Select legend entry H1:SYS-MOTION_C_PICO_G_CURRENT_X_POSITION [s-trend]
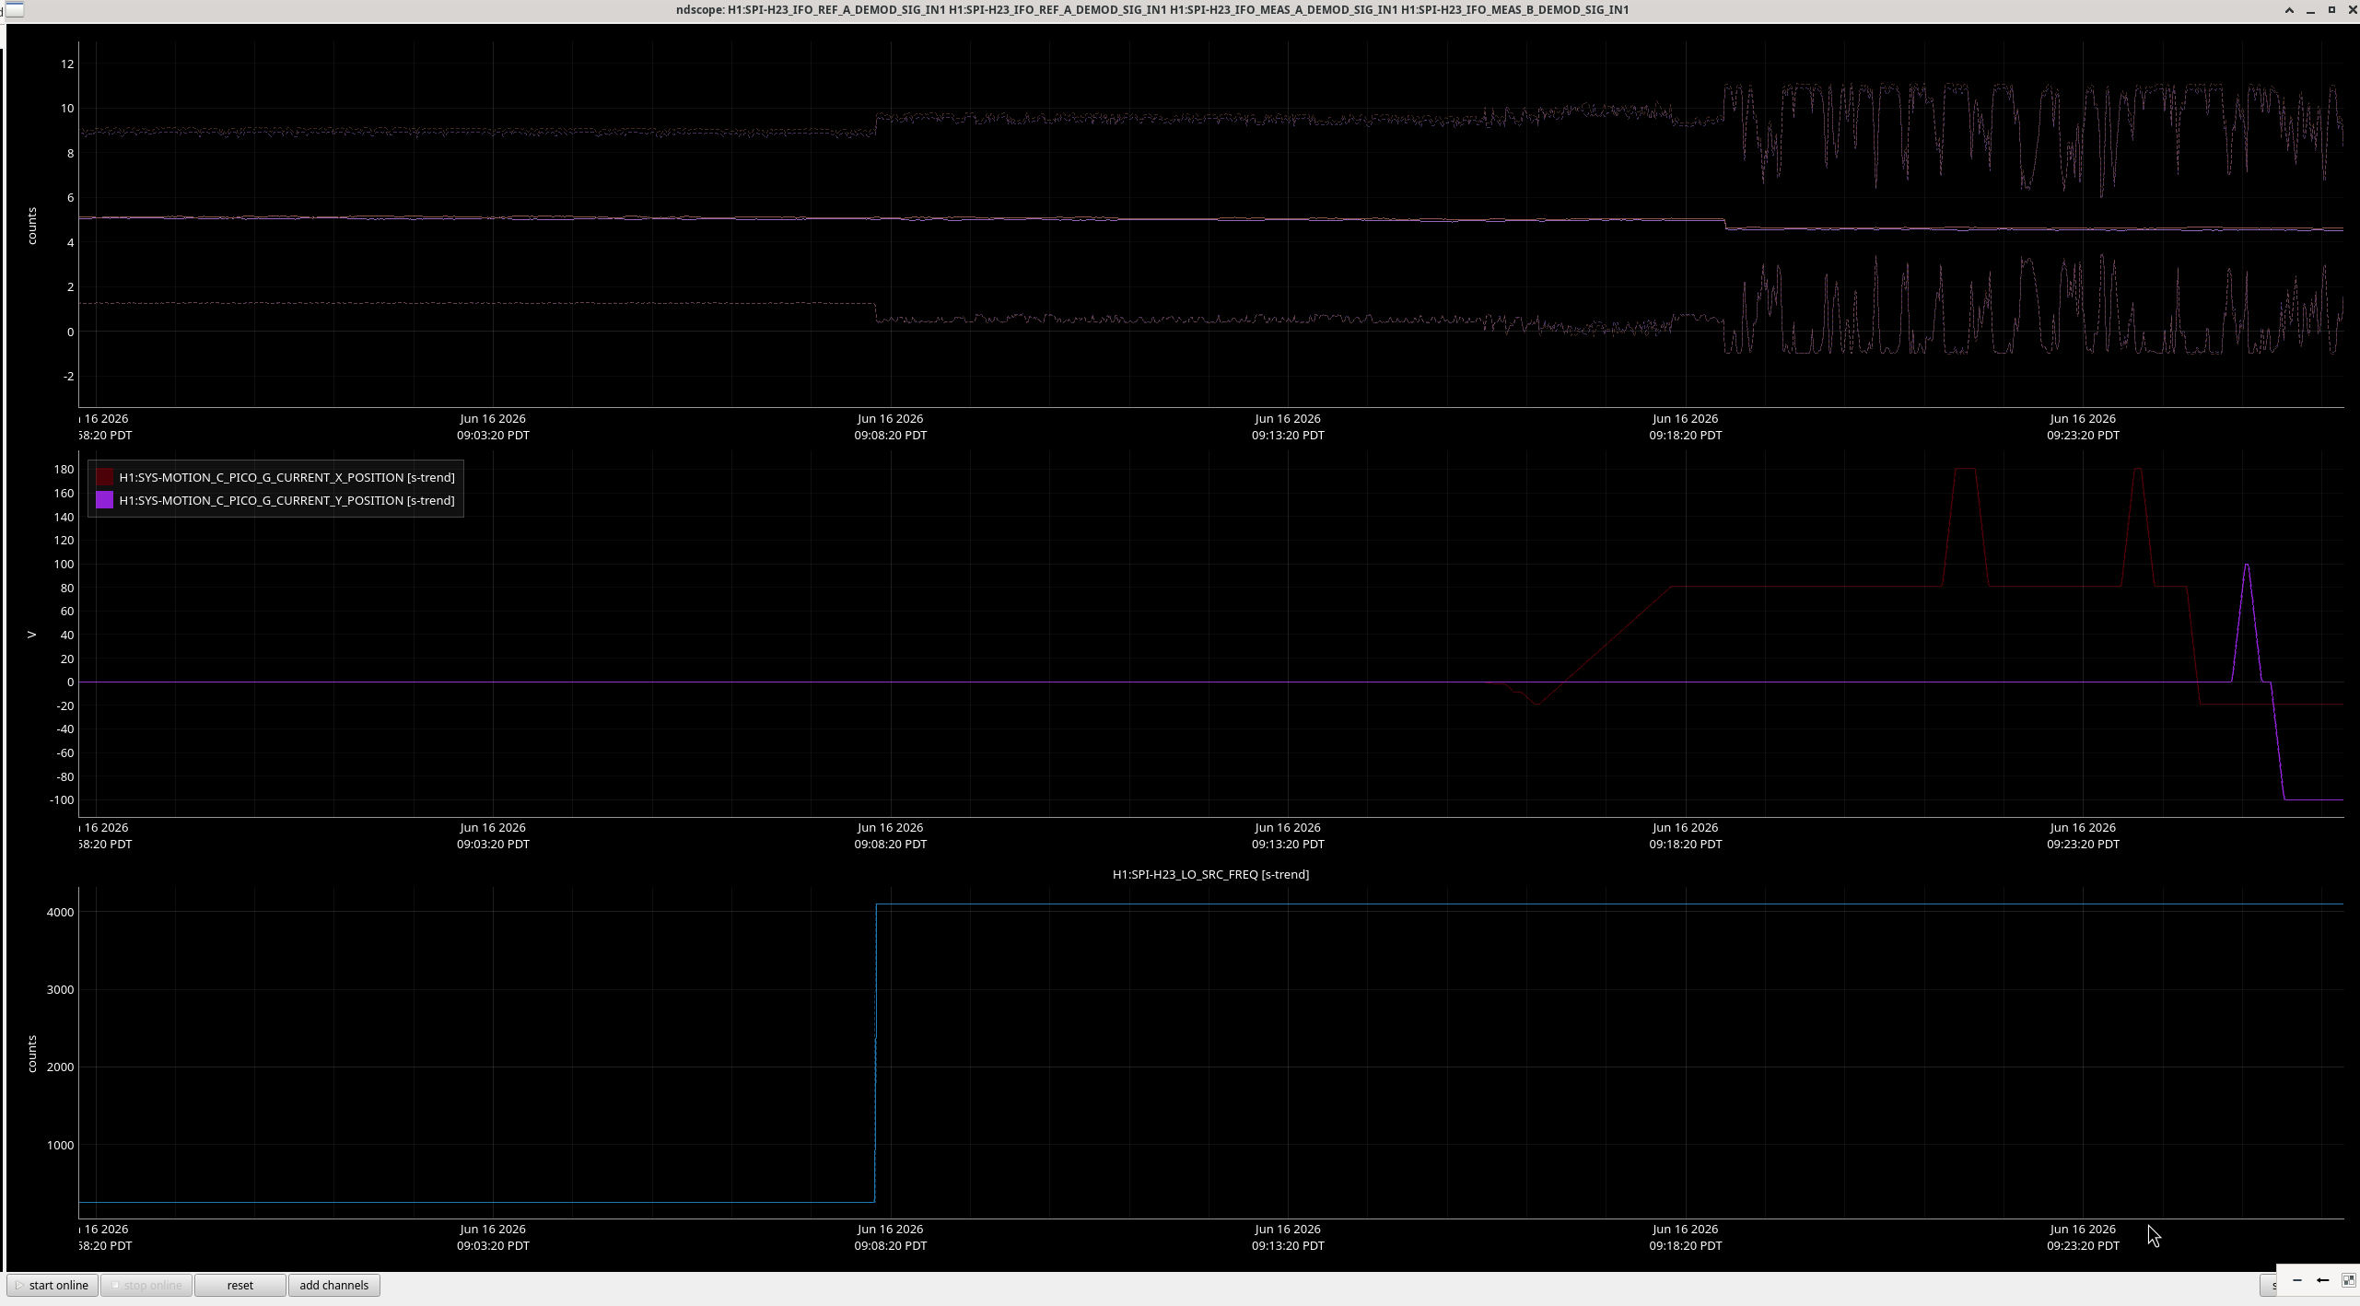 (x=286, y=477)
